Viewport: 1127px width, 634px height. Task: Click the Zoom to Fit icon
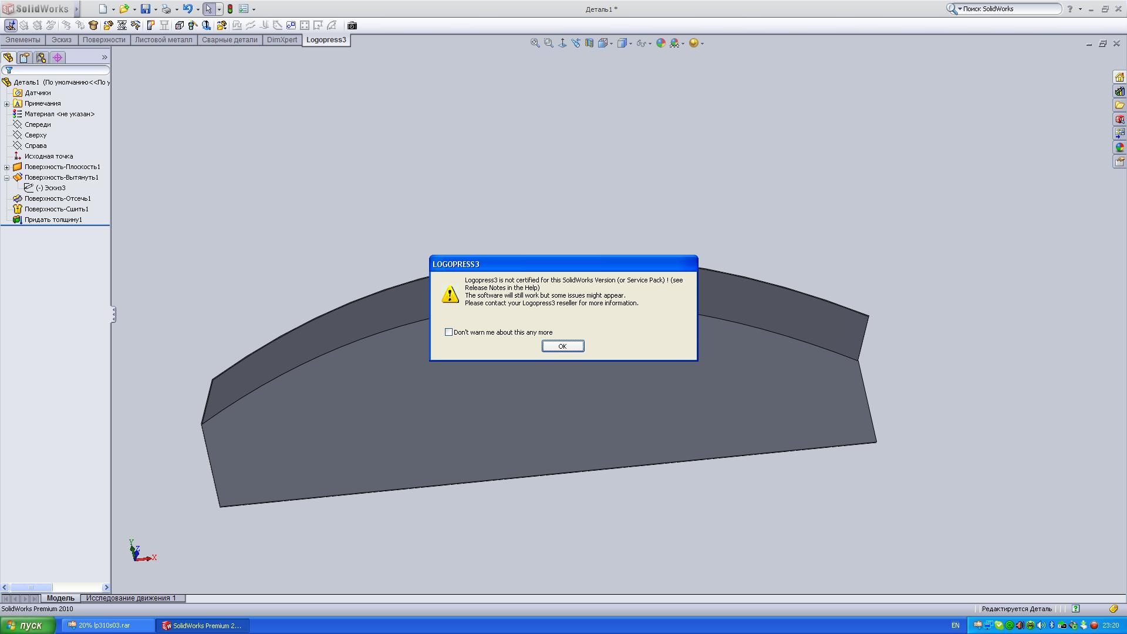[x=535, y=43]
